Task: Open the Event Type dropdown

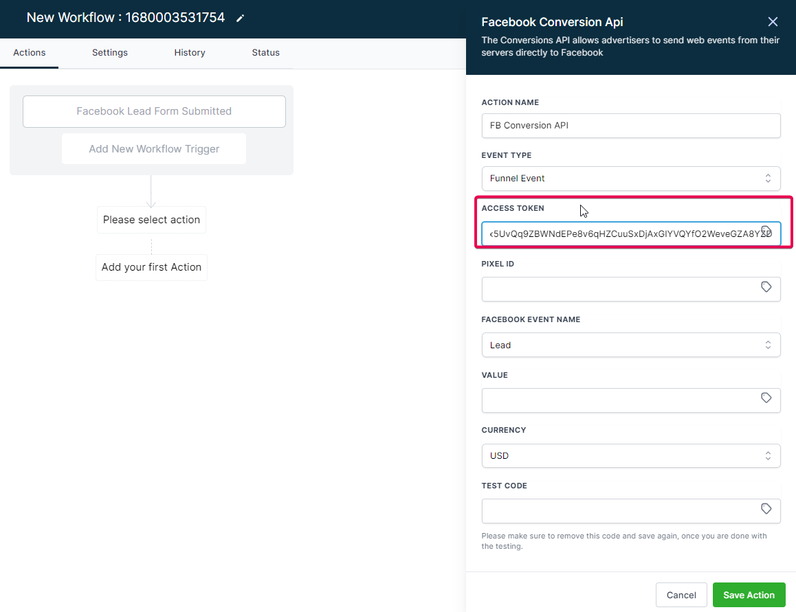Action: (630, 179)
